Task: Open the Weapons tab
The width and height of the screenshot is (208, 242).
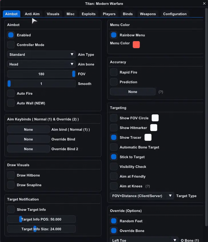Action: (148, 14)
